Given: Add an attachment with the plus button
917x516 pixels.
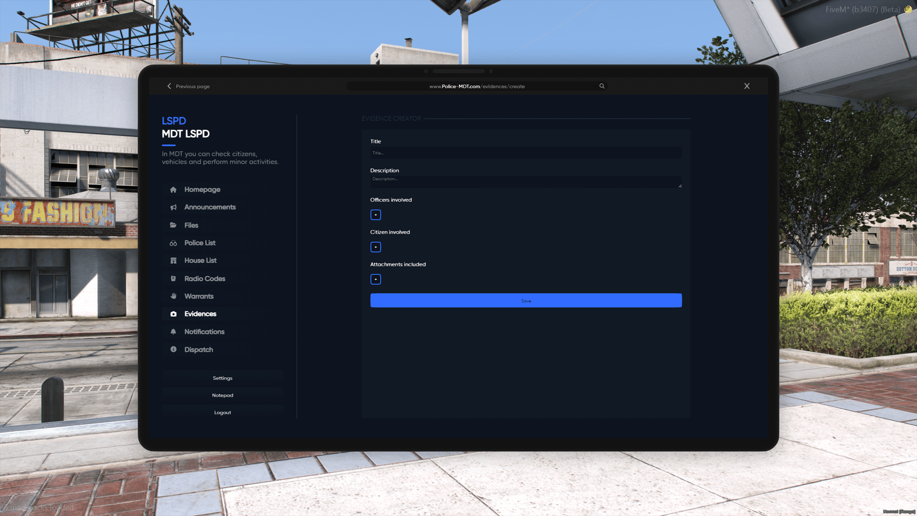Looking at the screenshot, I should coord(375,279).
